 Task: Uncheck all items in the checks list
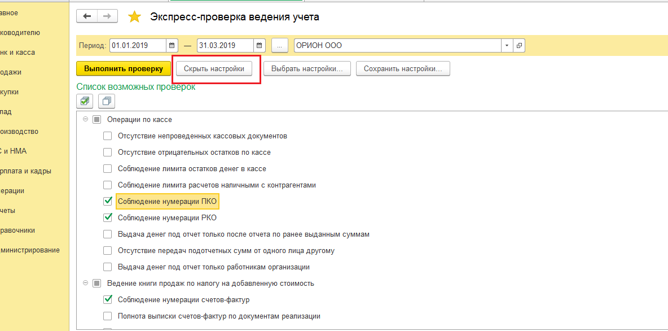point(106,101)
